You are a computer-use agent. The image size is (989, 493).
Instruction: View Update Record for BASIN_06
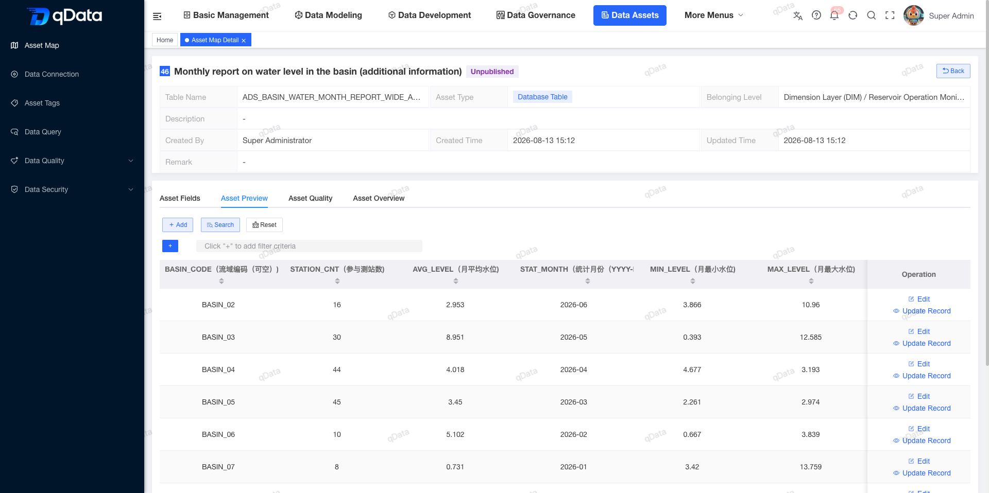tap(922, 441)
